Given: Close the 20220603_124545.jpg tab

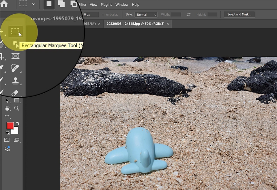Looking at the screenshot, I should pos(168,24).
